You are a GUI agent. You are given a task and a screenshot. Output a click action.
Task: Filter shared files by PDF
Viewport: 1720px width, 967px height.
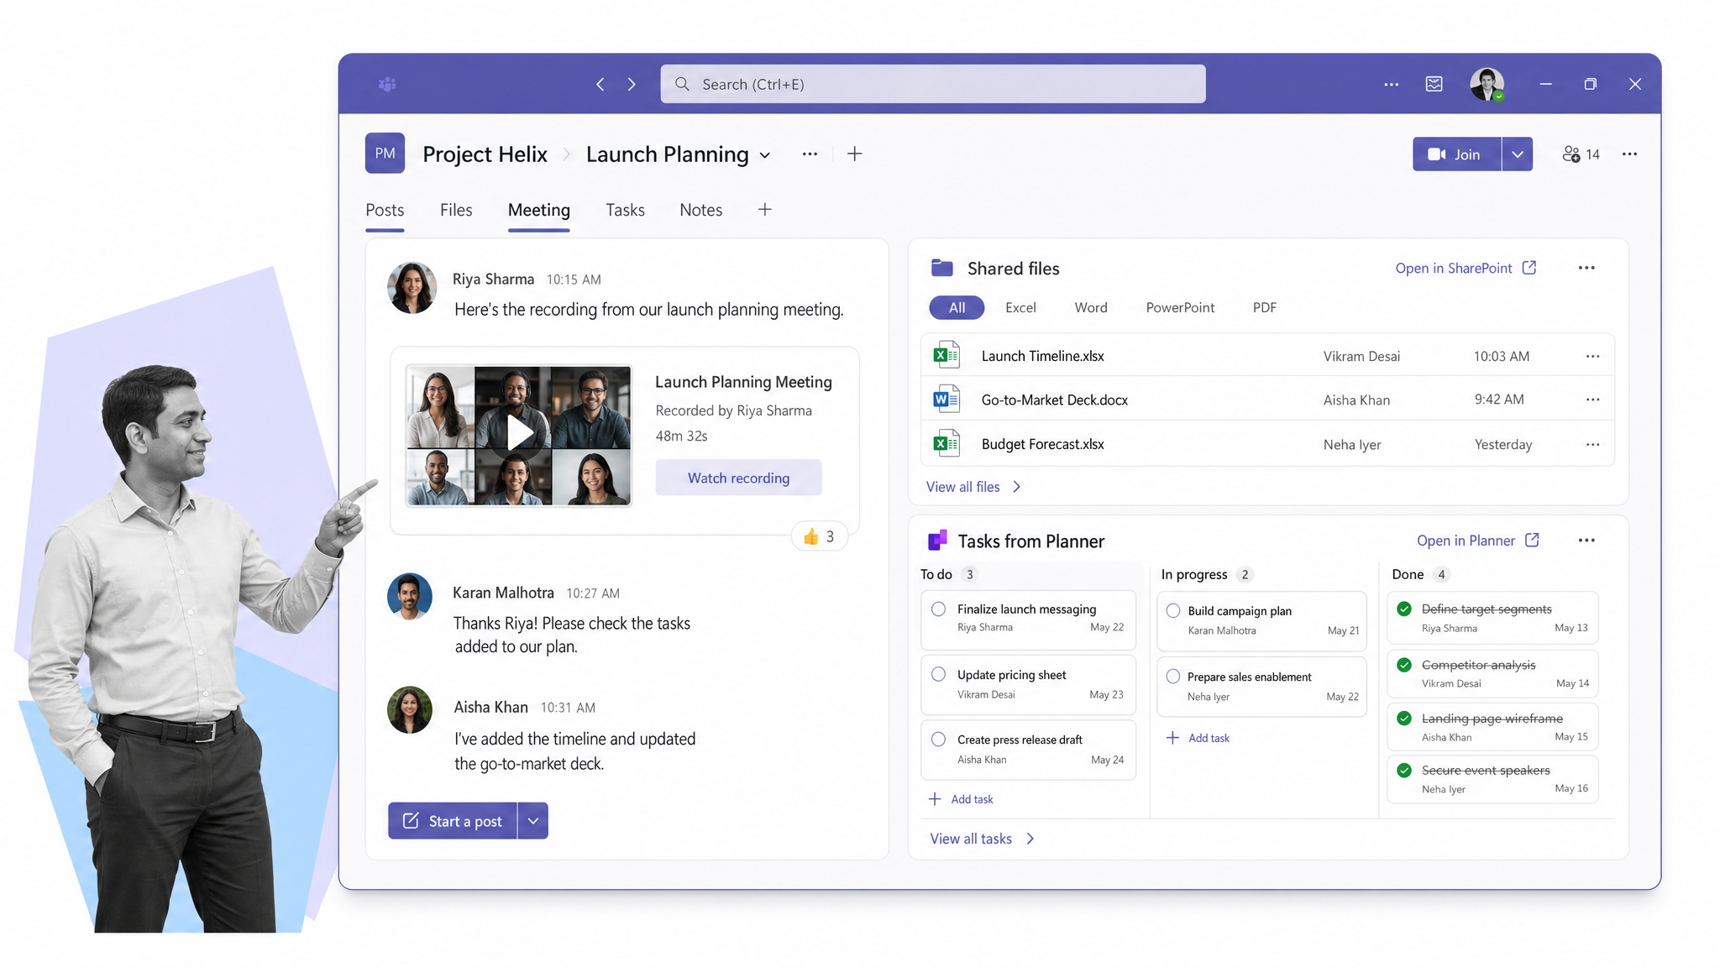point(1265,307)
